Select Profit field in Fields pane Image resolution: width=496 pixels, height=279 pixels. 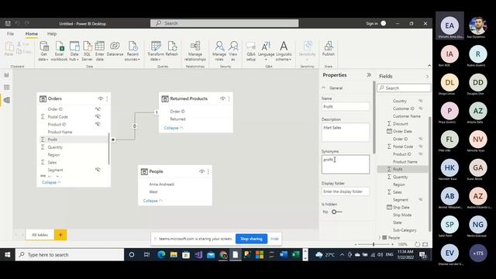402,169
